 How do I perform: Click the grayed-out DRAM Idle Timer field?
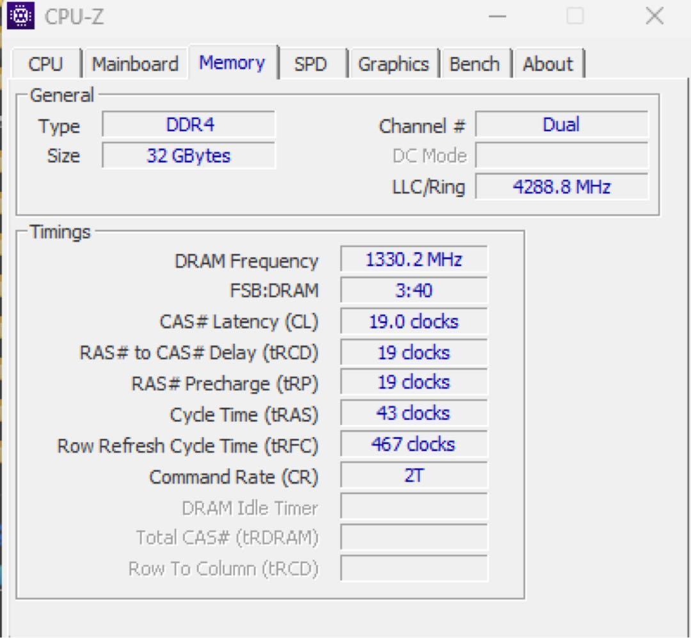tap(414, 506)
